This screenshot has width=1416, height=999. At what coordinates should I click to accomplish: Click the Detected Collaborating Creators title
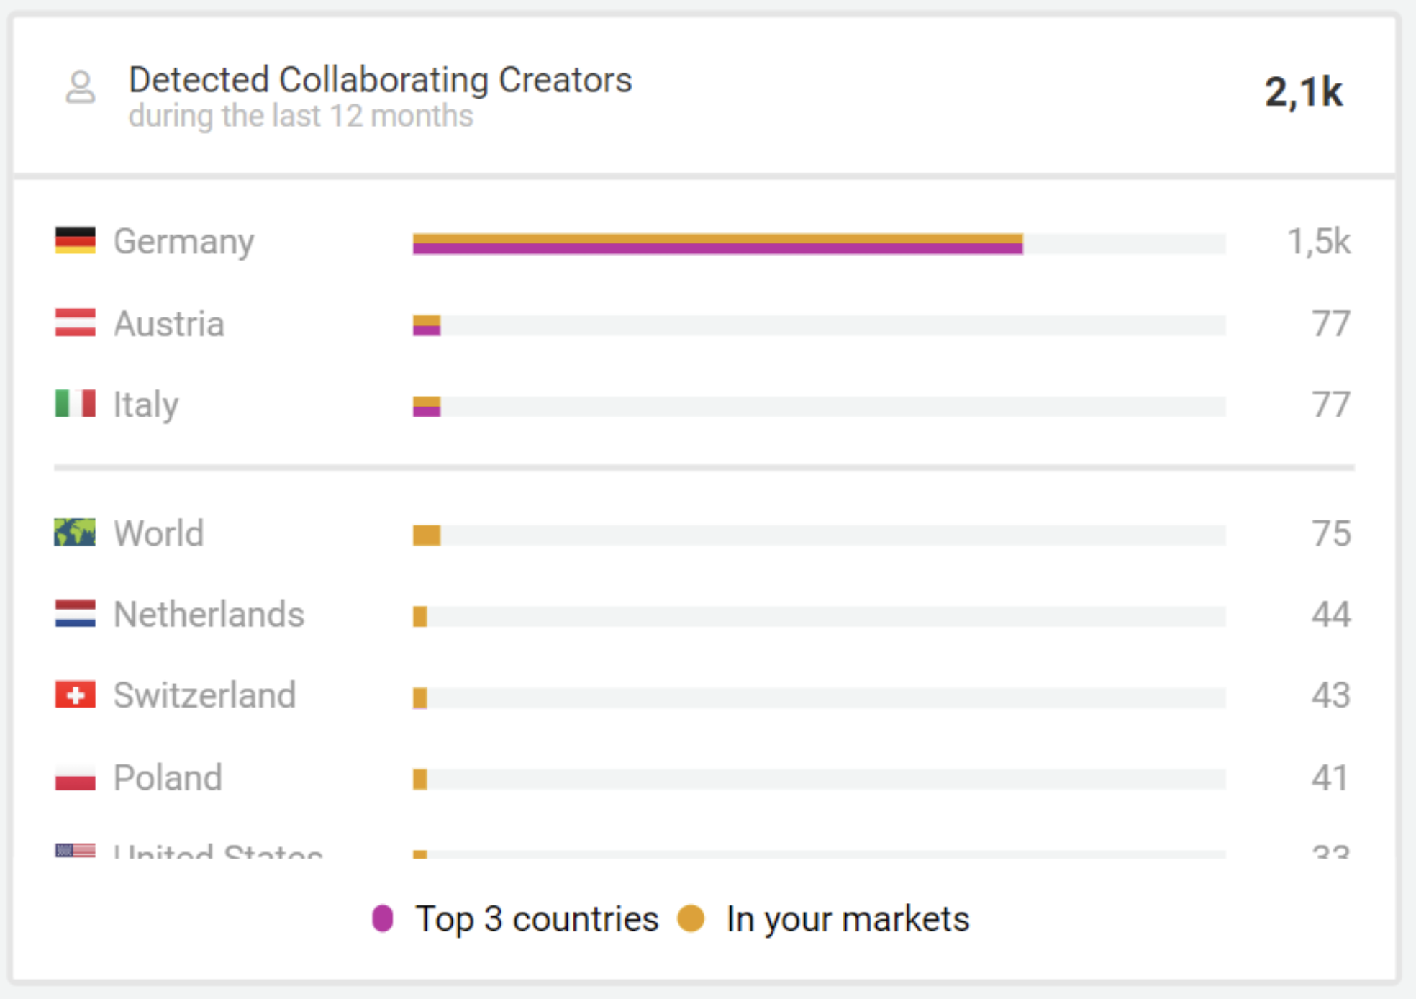point(380,80)
